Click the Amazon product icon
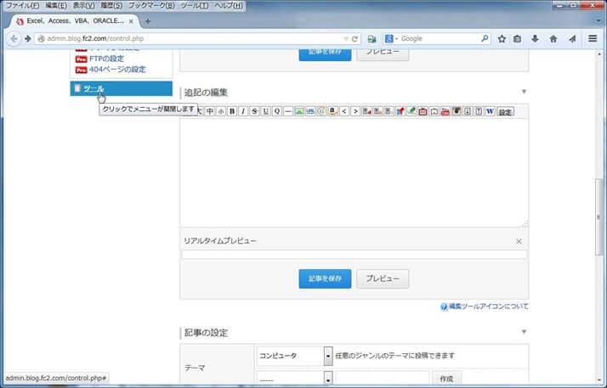This screenshot has height=388, width=607. click(x=333, y=111)
